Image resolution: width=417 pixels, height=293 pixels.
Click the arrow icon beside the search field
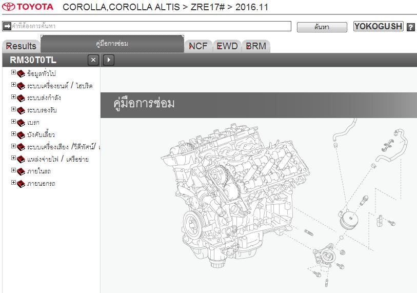point(7,26)
